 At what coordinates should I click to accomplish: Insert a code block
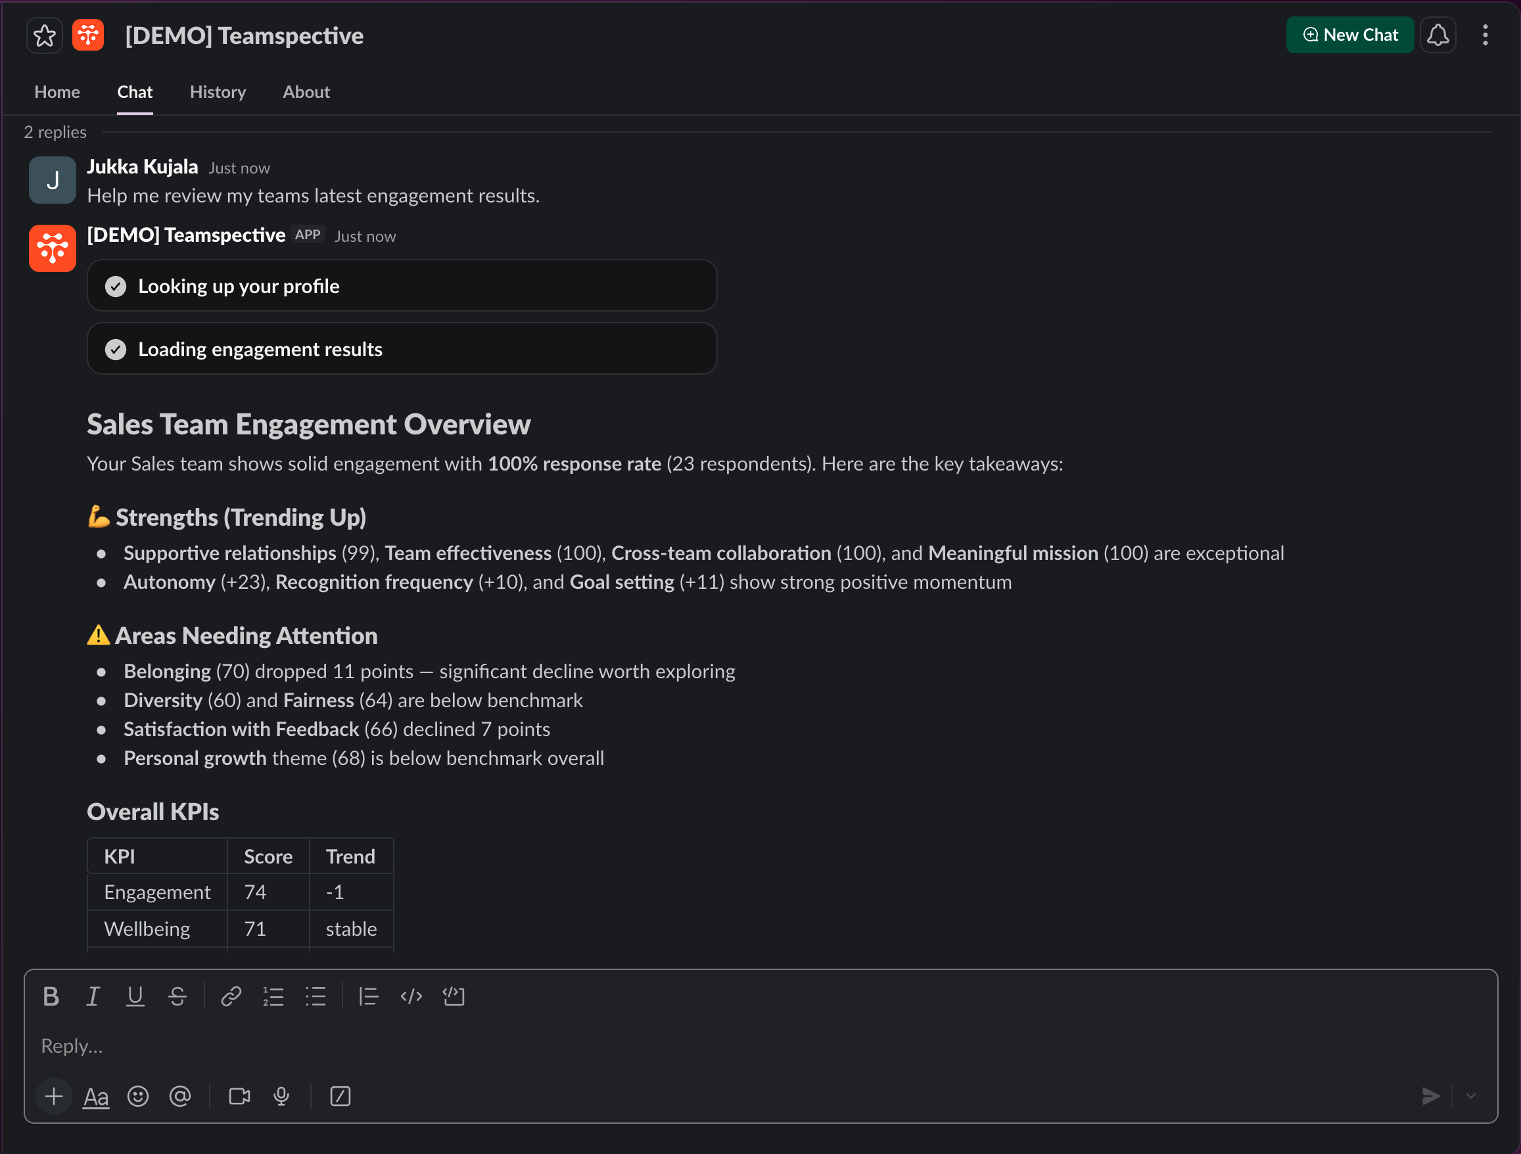(453, 996)
